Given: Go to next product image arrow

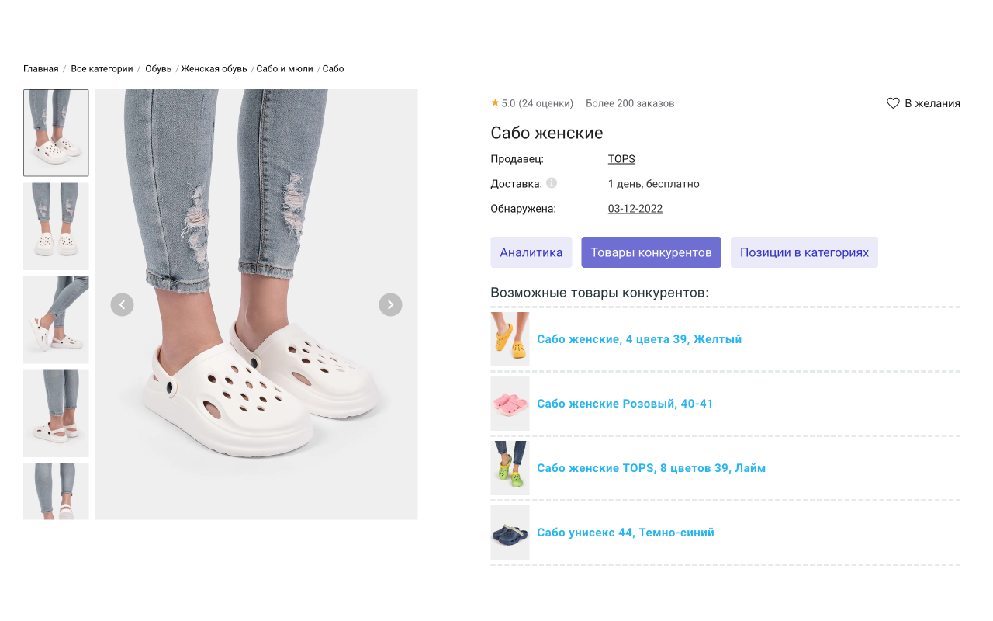Looking at the screenshot, I should point(390,304).
